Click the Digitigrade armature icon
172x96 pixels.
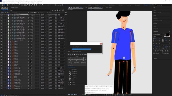point(70,73)
